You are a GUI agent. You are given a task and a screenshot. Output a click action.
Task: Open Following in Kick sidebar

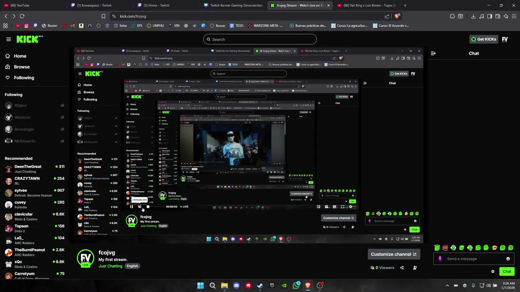[x=20, y=77]
